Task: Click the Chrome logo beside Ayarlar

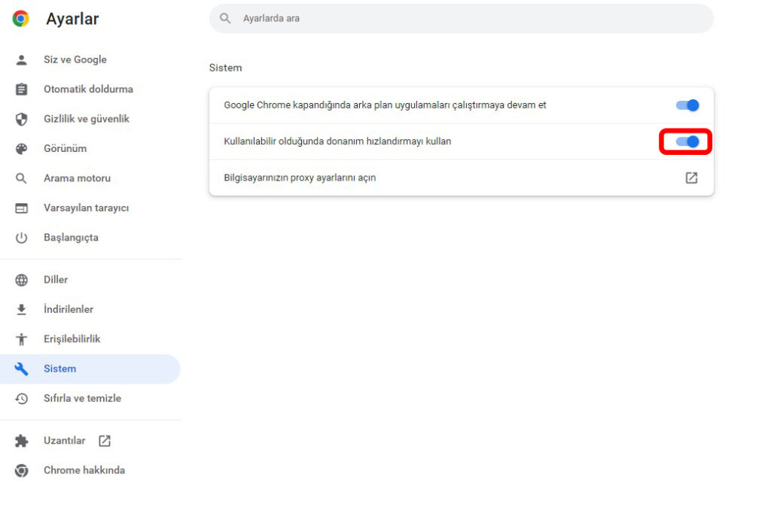Action: point(20,19)
